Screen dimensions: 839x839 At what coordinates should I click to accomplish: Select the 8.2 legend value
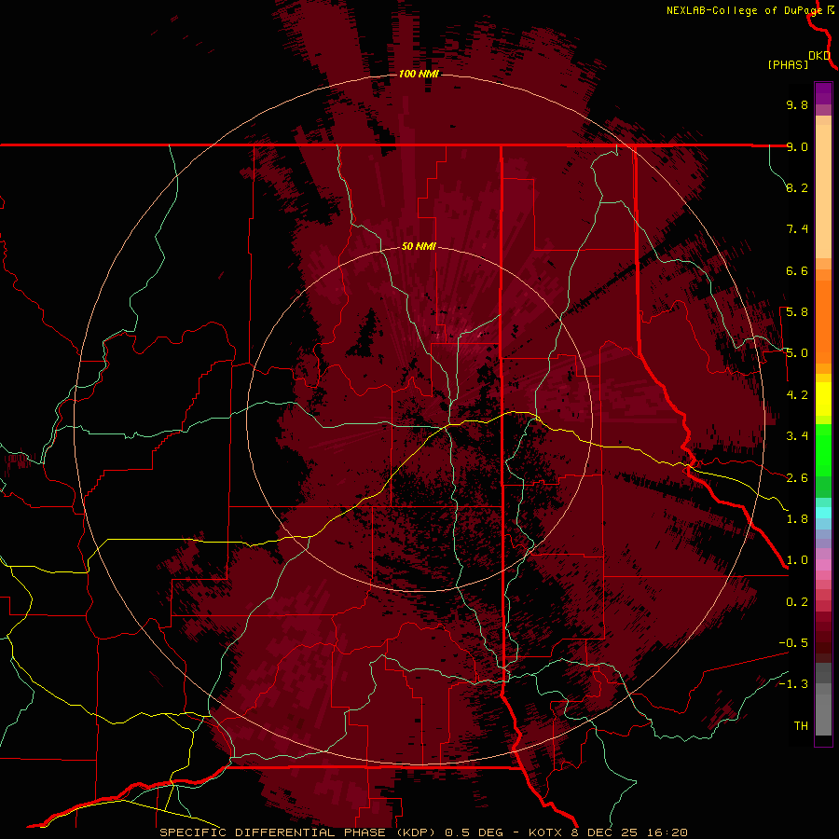pyautogui.click(x=797, y=187)
